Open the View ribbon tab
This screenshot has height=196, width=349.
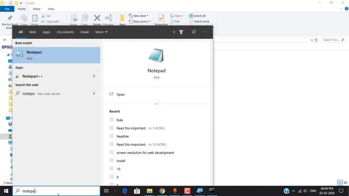click(51, 9)
